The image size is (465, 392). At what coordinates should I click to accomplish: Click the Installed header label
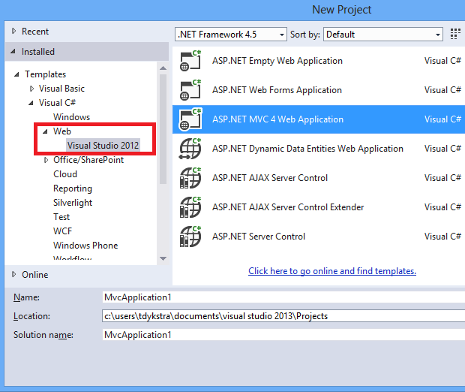(38, 52)
